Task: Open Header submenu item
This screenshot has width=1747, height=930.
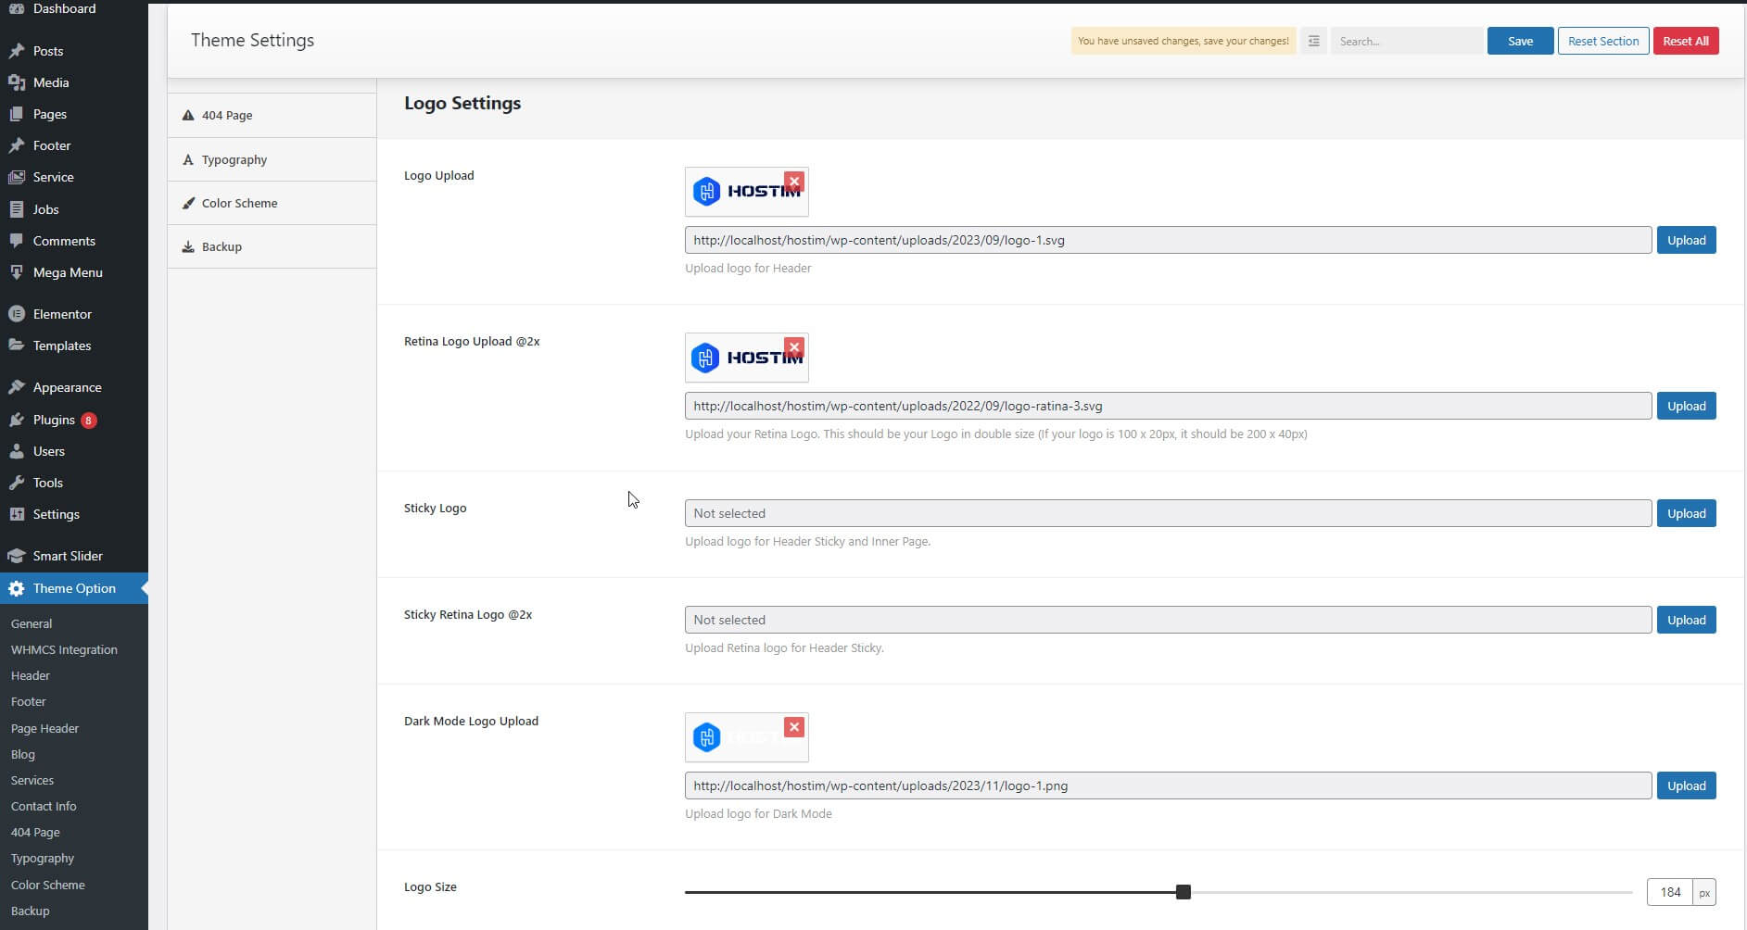Action: tap(31, 675)
